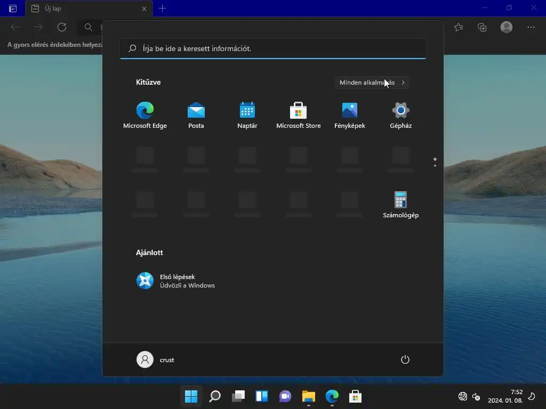
Task: Open Edge profile avatar
Action: pos(507,27)
